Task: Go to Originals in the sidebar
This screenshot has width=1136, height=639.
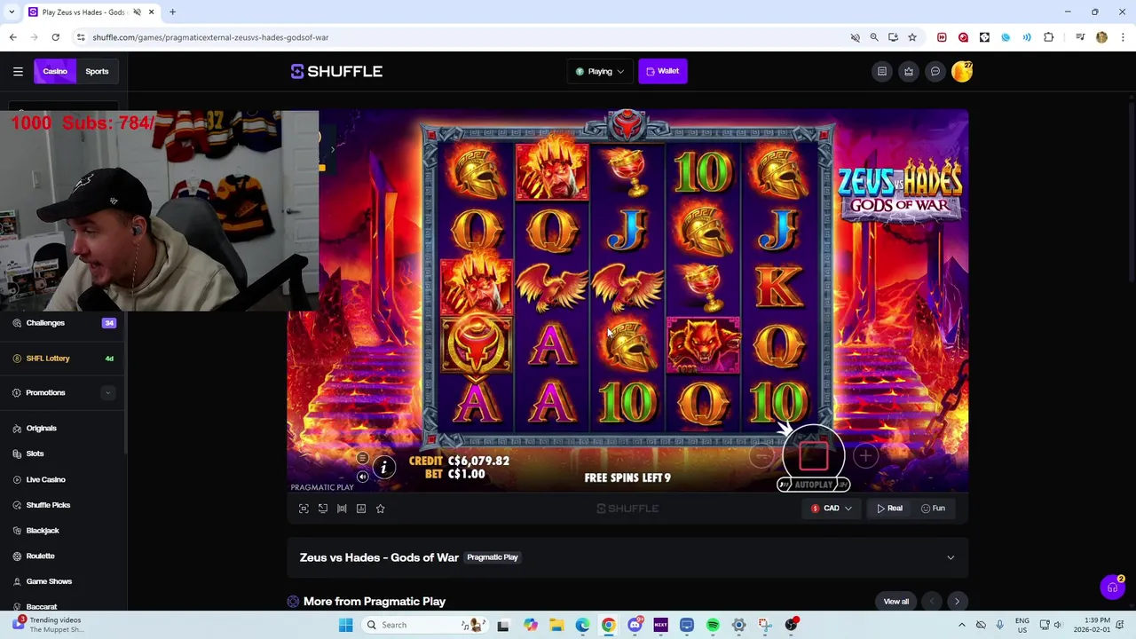Action: tap(41, 428)
